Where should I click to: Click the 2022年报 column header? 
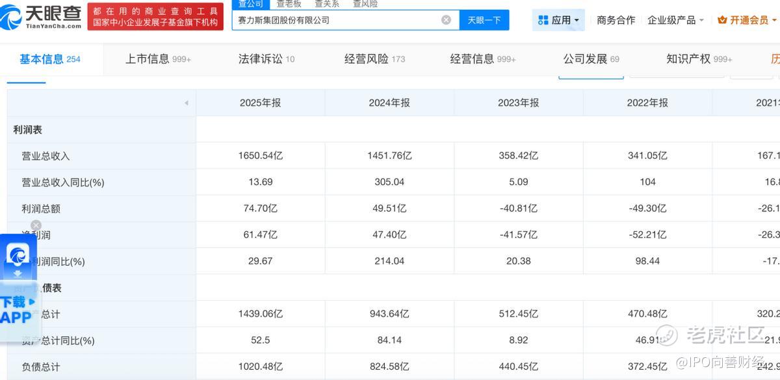click(647, 103)
